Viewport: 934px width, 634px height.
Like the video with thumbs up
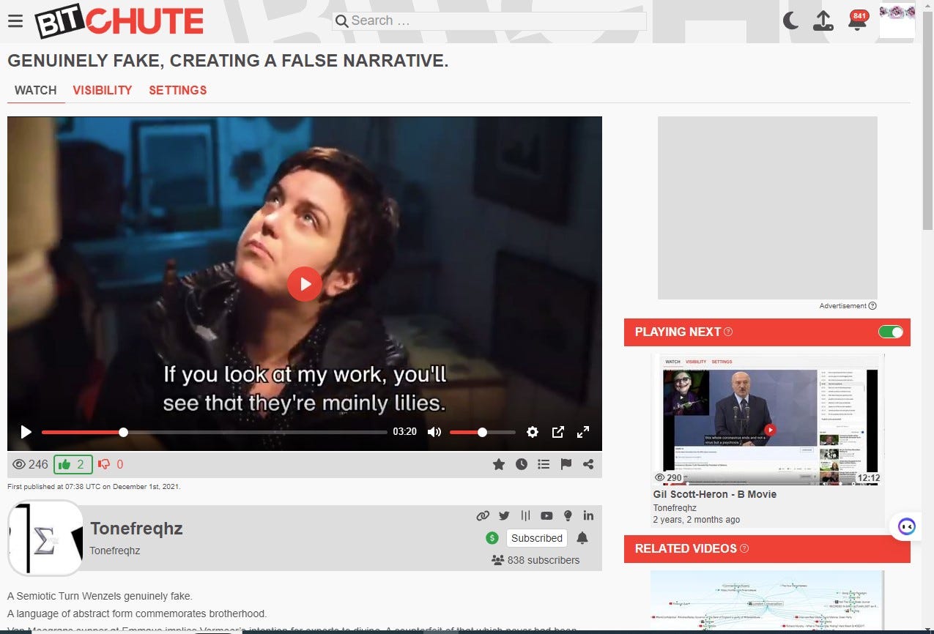click(73, 464)
